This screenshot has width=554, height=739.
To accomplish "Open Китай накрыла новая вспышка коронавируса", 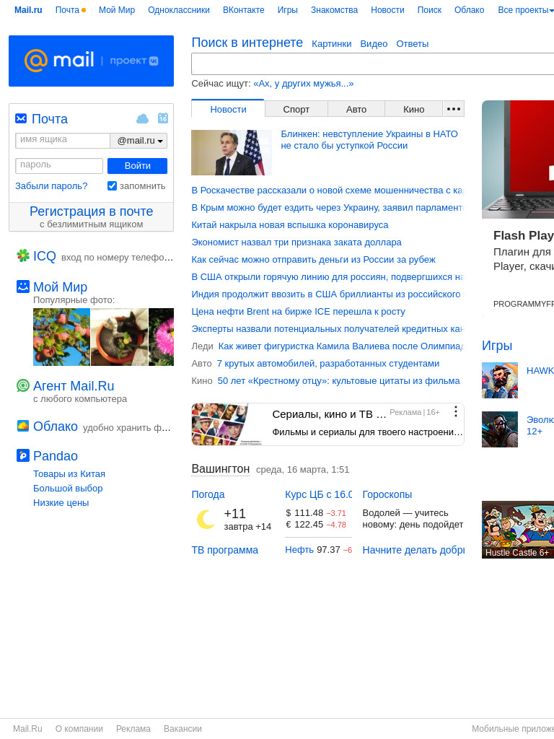I will [290, 225].
